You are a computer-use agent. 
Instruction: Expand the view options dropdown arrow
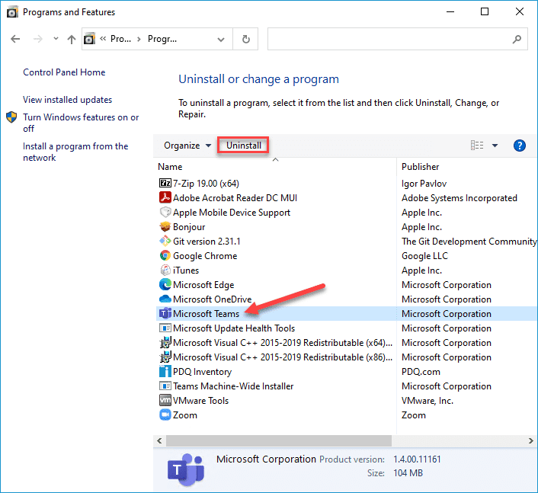pyautogui.click(x=495, y=146)
